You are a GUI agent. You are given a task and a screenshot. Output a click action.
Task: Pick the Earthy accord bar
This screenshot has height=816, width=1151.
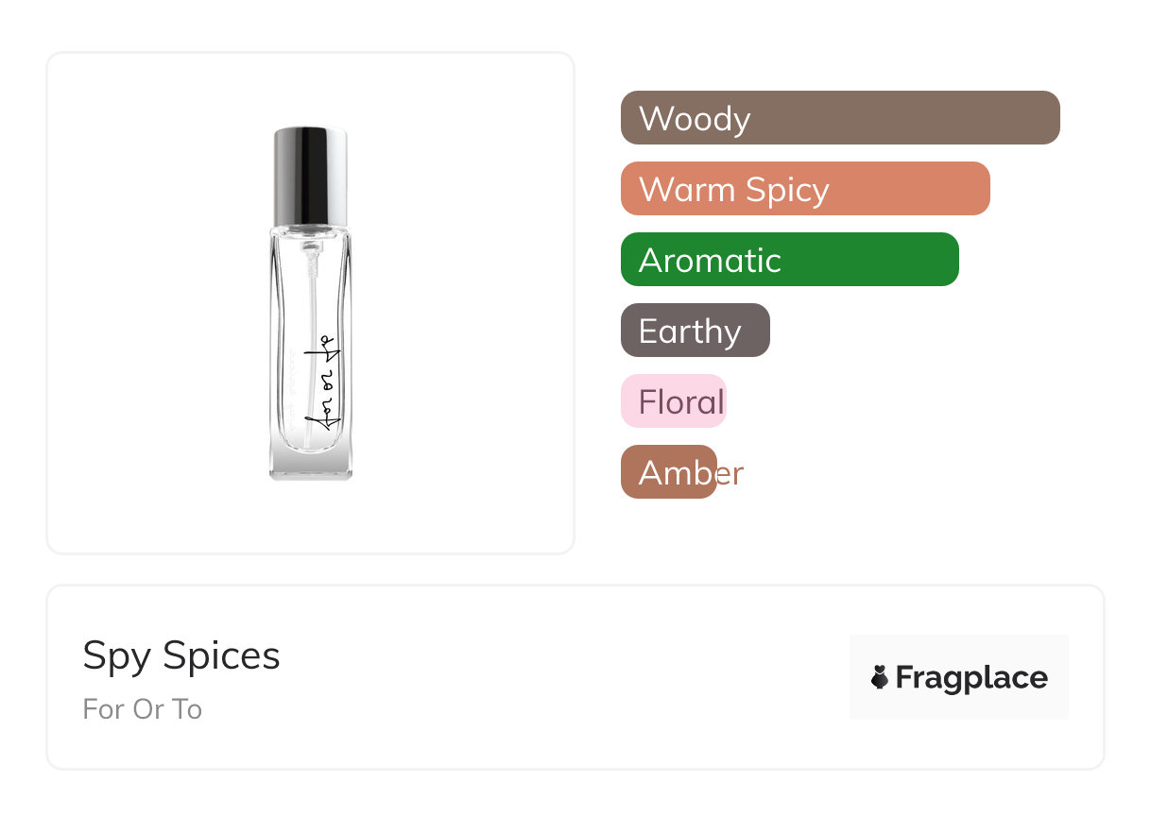[695, 331]
